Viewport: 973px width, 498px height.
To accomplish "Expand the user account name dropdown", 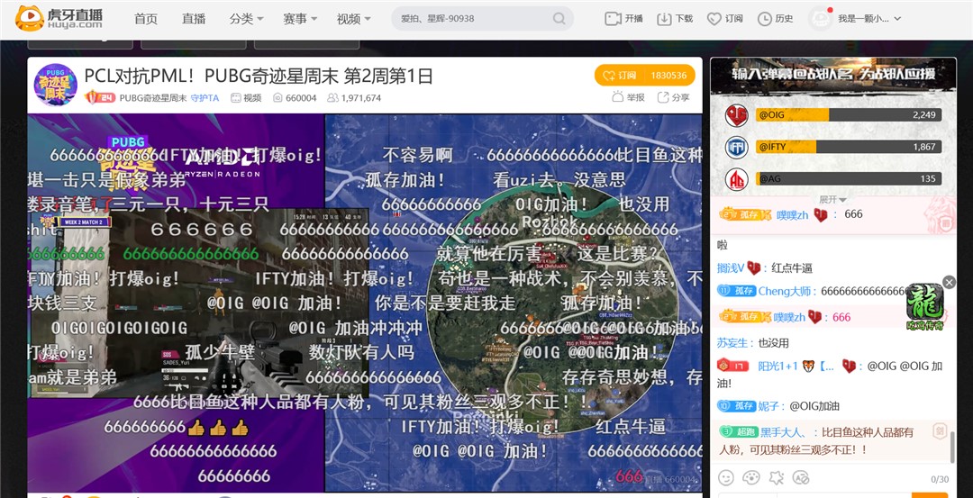I will click(x=868, y=19).
